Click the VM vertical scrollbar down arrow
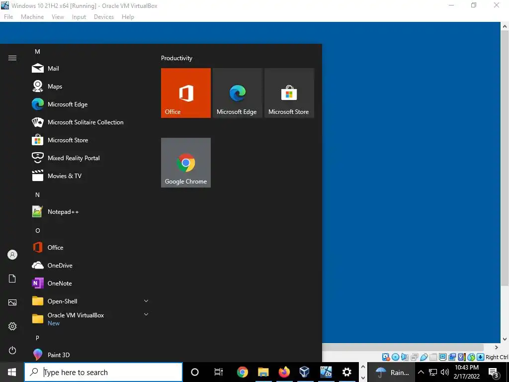509x382 pixels. 505,339
